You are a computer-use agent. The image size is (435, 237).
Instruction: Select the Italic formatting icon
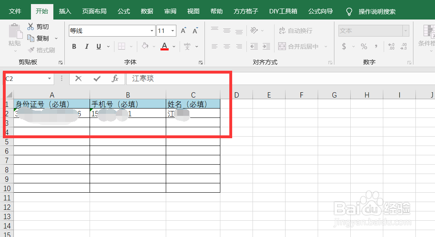point(86,46)
